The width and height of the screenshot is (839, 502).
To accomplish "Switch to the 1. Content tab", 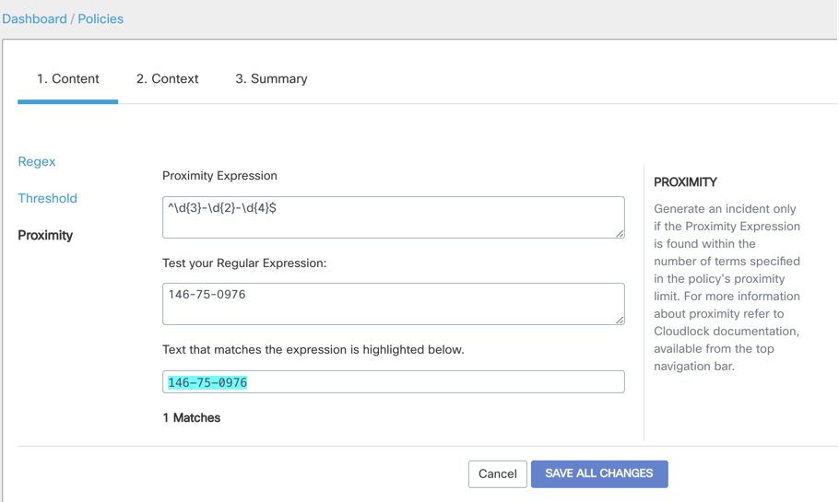I will (x=68, y=79).
